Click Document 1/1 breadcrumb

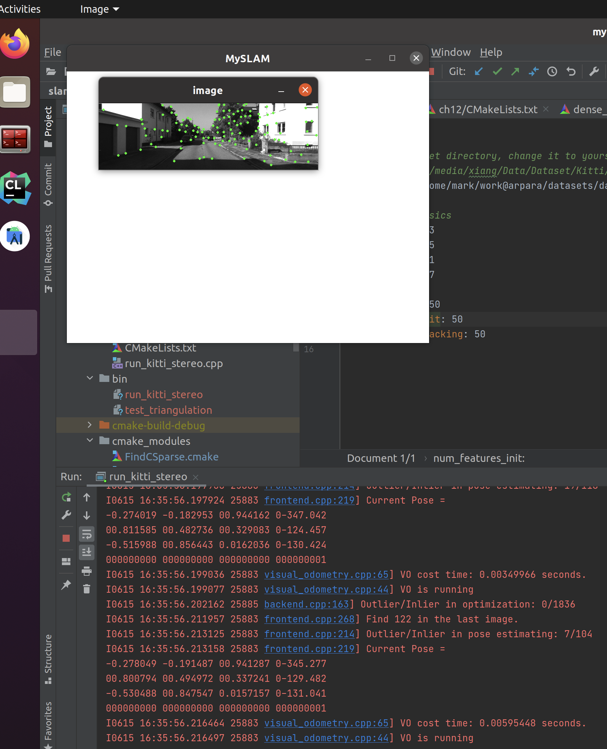click(x=381, y=458)
